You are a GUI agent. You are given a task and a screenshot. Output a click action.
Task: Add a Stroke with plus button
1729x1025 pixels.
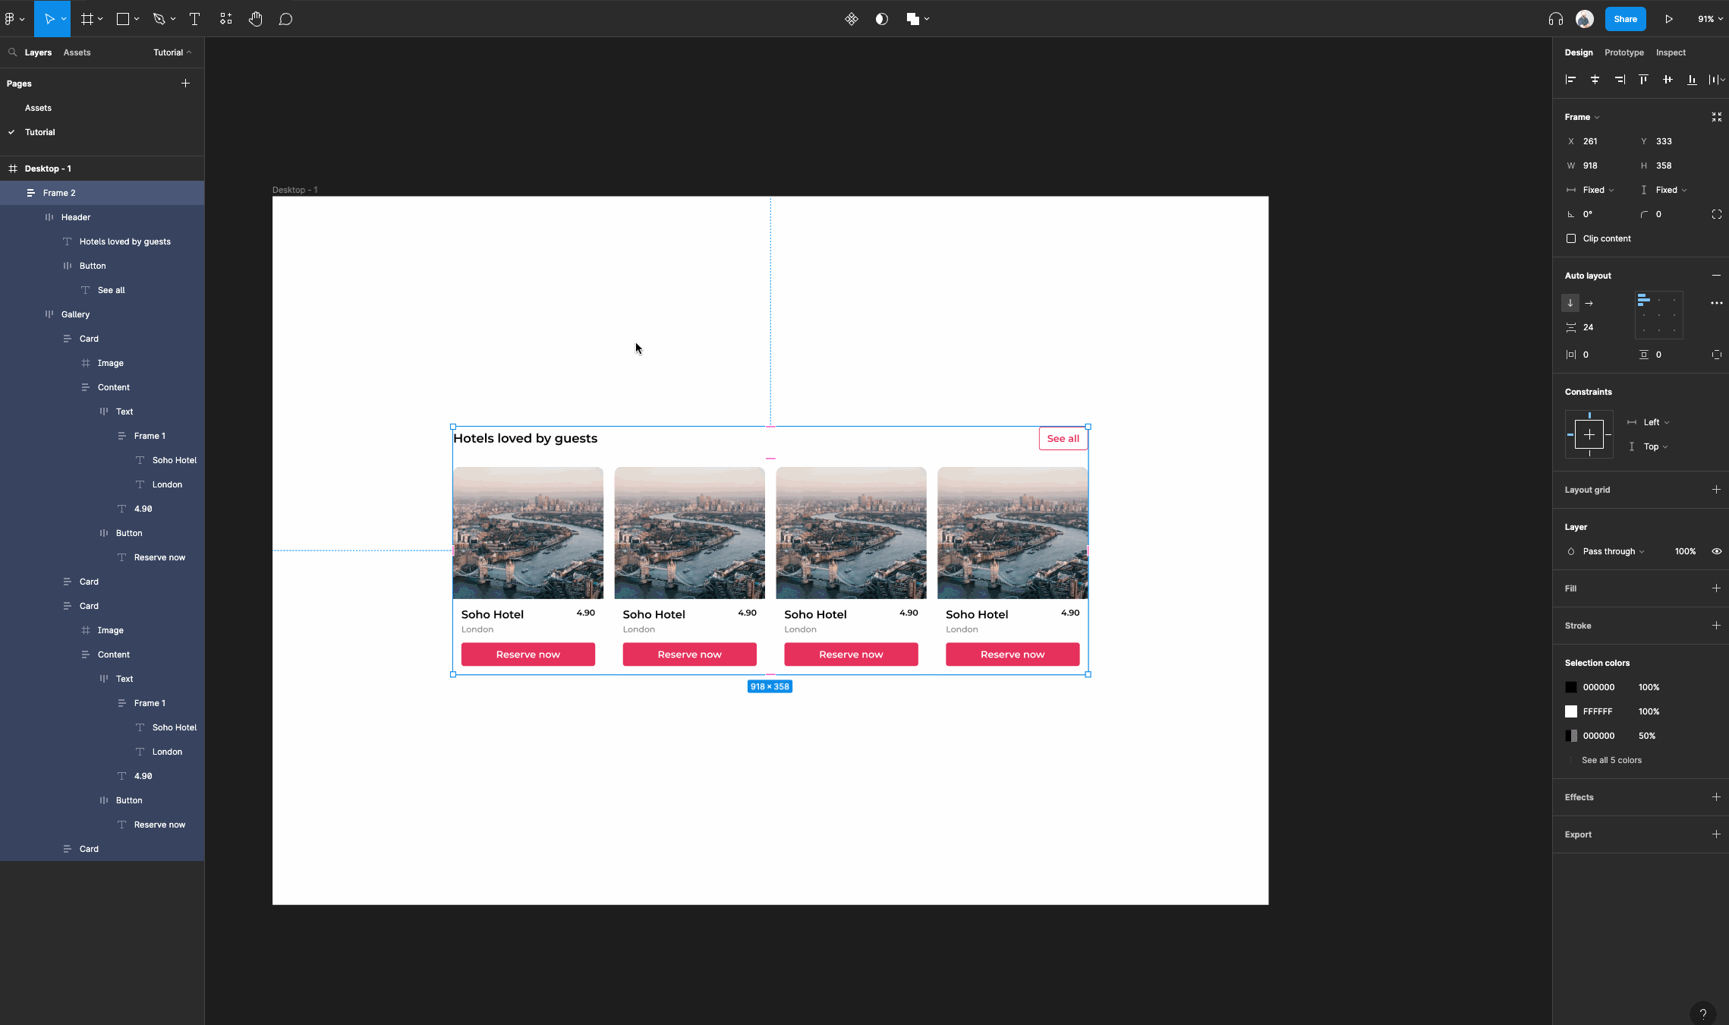point(1717,626)
